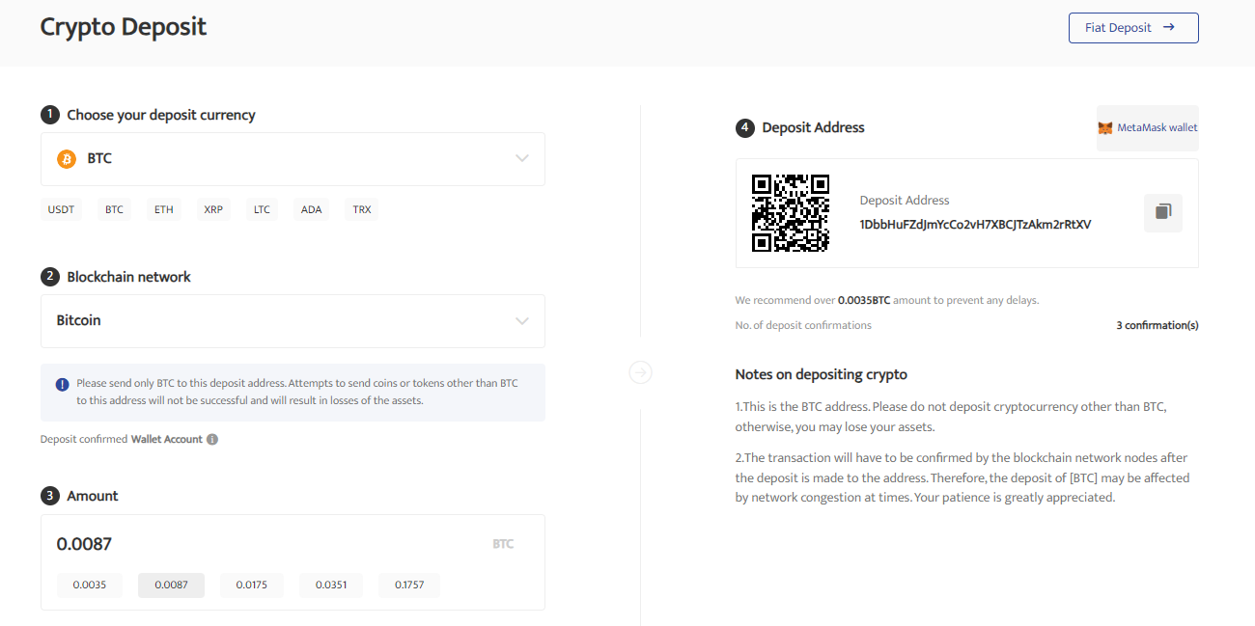Choose the 0.0087 amount preset
This screenshot has width=1255, height=626.
[x=171, y=585]
